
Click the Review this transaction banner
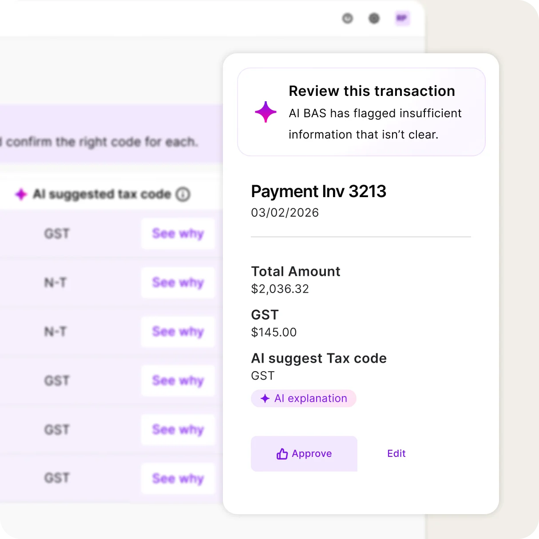(361, 112)
